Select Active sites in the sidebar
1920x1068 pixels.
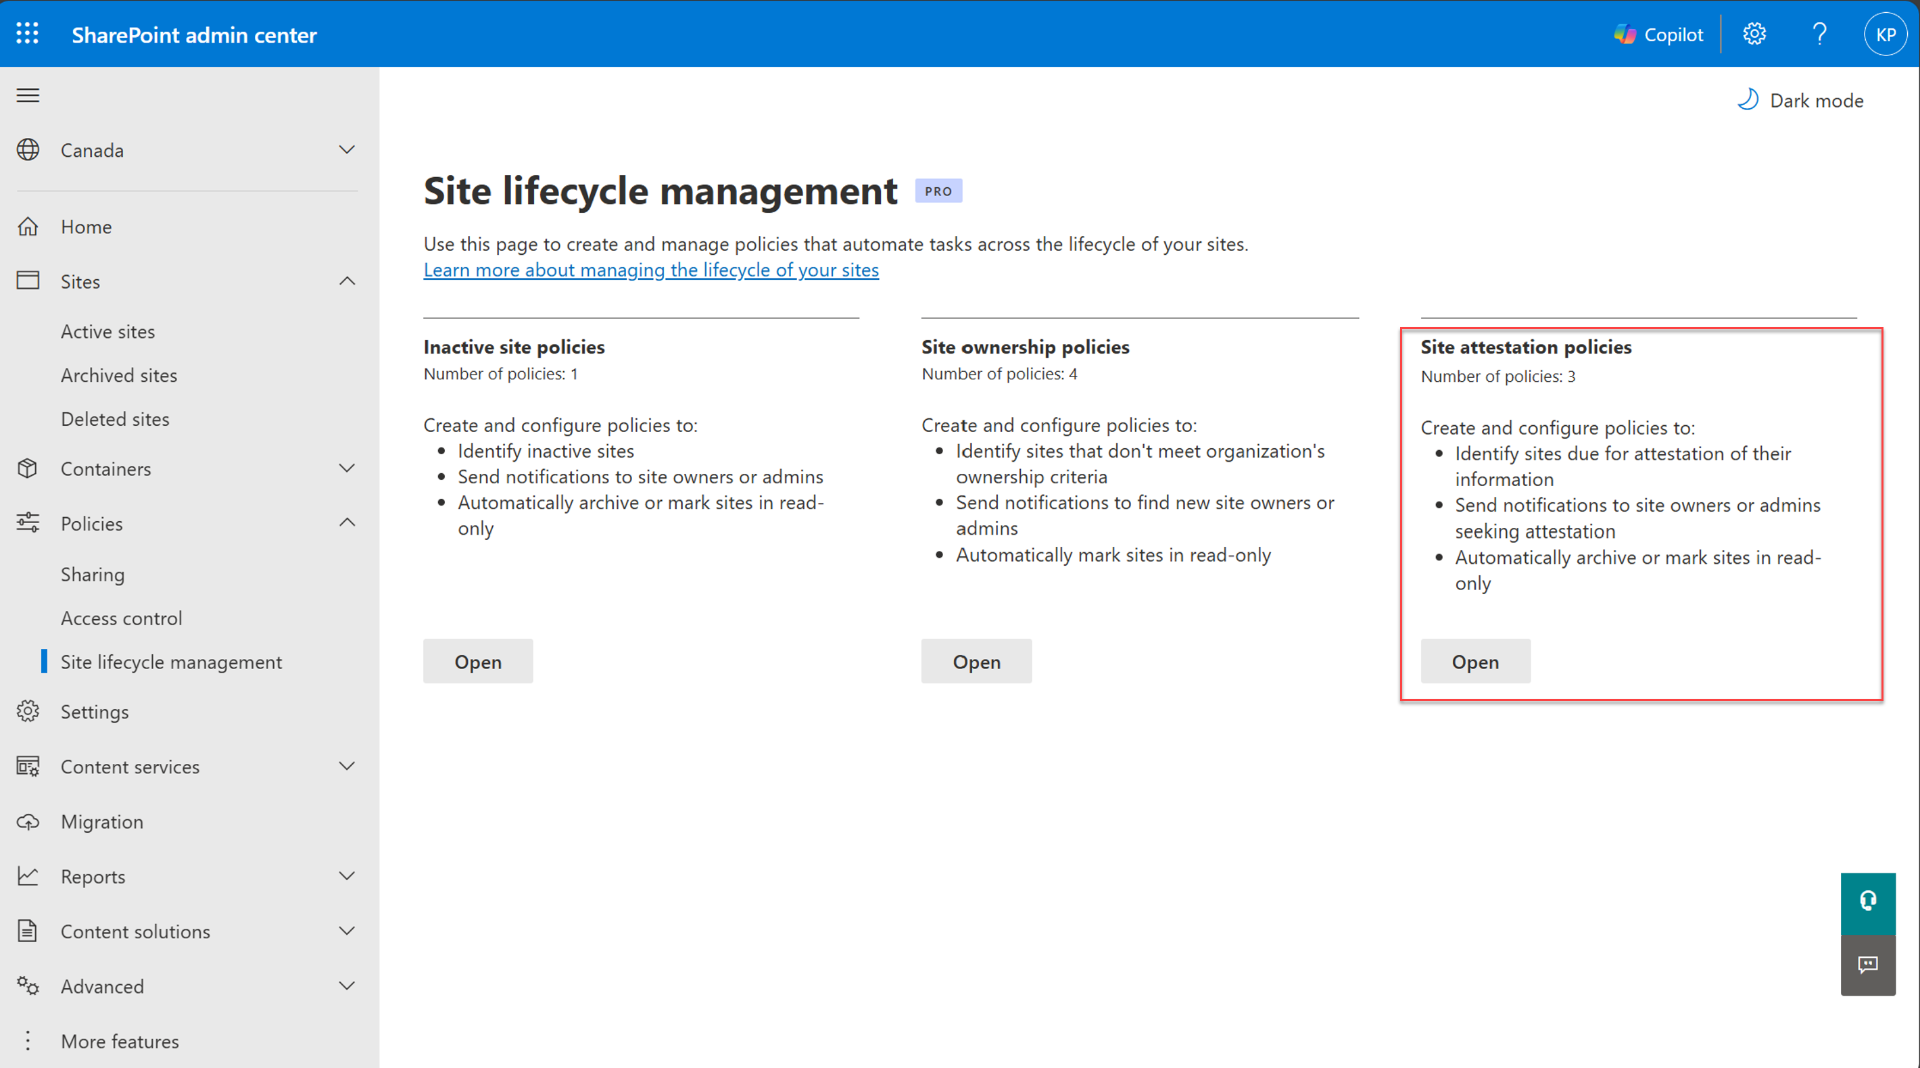(107, 331)
